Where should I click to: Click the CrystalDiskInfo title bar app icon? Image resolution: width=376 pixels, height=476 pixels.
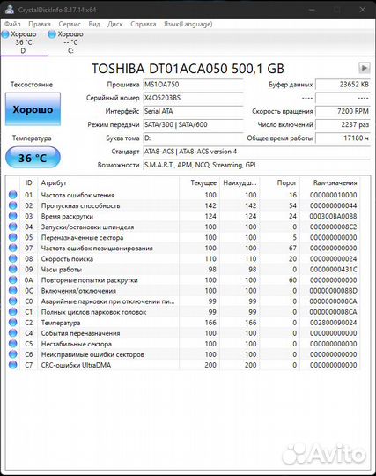click(10, 10)
